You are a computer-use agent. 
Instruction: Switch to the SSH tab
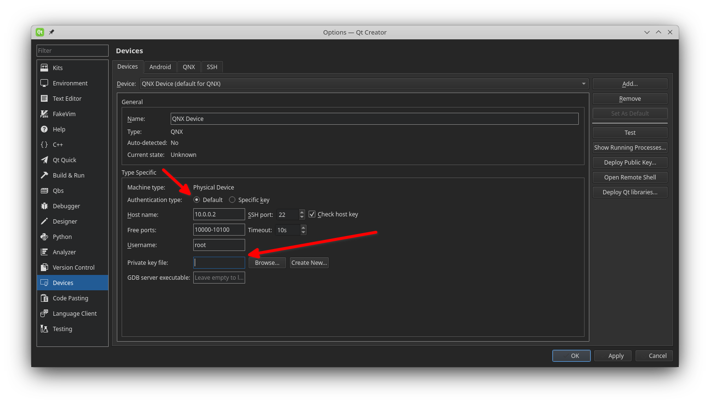click(212, 67)
